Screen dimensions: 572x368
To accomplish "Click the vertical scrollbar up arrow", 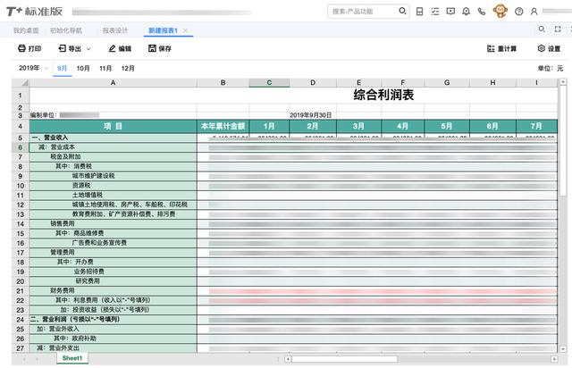I will click(563, 82).
